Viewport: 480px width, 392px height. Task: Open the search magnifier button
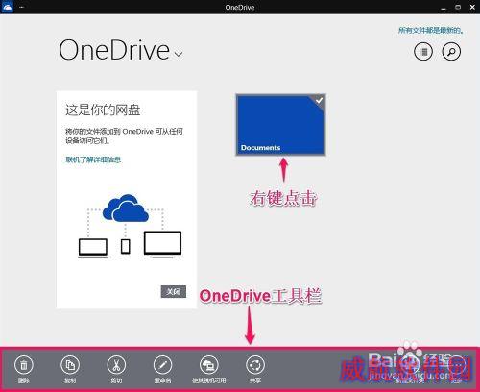[x=451, y=52]
